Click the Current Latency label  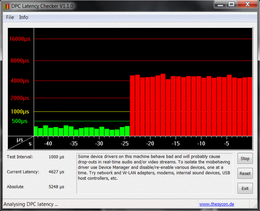23,172
